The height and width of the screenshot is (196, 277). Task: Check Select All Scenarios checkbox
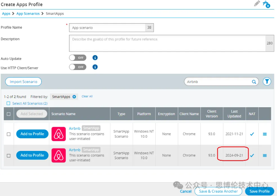(9, 103)
